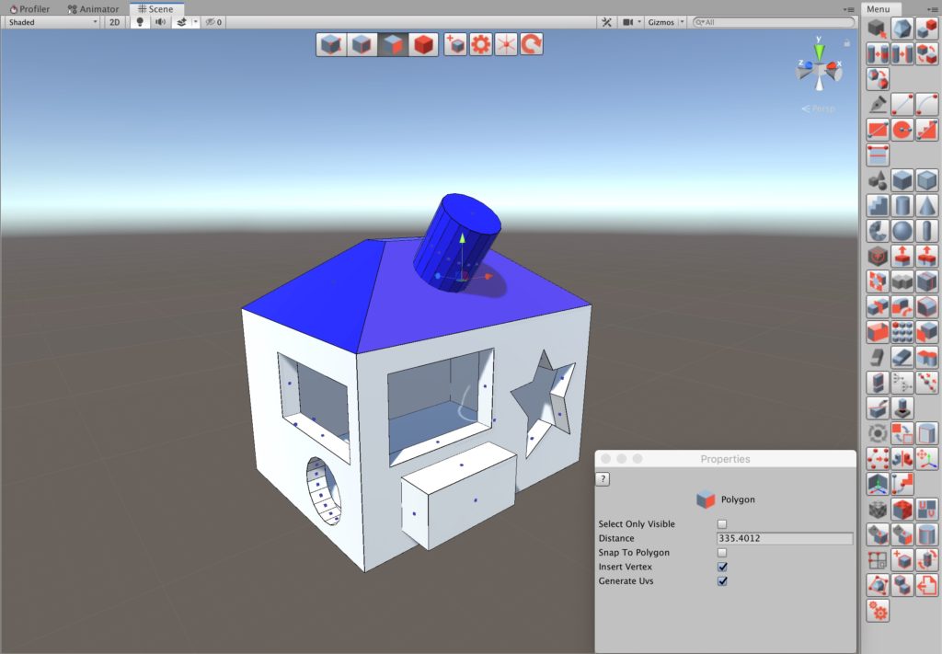Expand the Gizmos dropdown
The width and height of the screenshot is (942, 654).
(665, 22)
